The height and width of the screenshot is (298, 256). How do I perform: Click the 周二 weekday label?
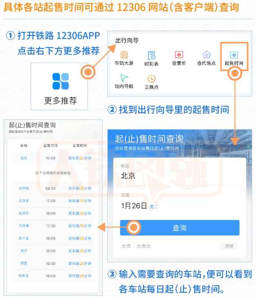pyautogui.click(x=154, y=207)
